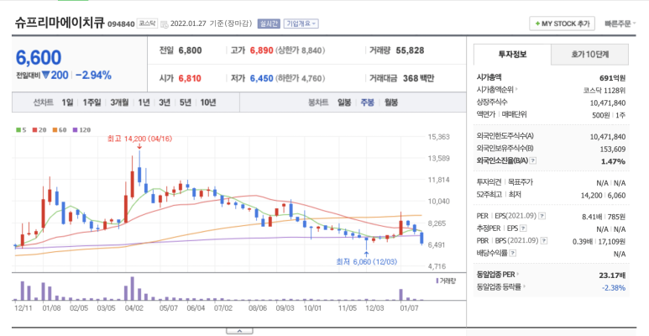Click the 거래량 value 55,828

click(x=410, y=50)
